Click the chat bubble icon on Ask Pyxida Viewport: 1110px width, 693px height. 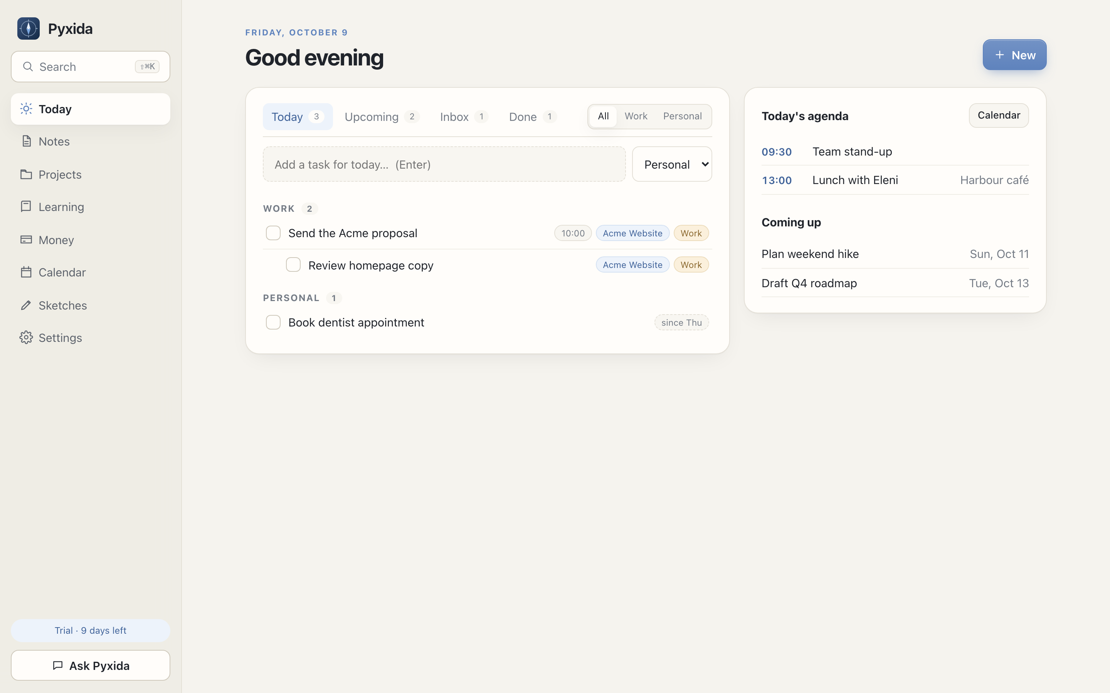pos(58,666)
